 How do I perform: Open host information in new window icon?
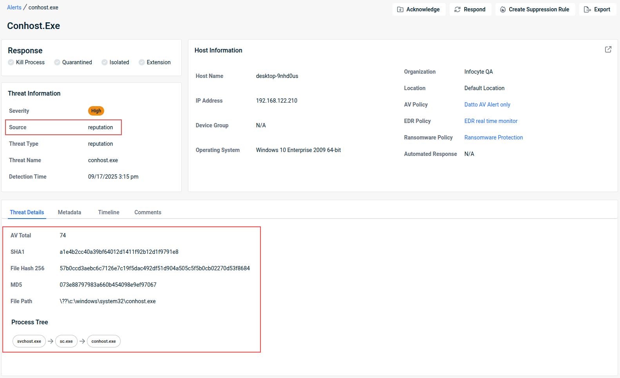tap(608, 49)
